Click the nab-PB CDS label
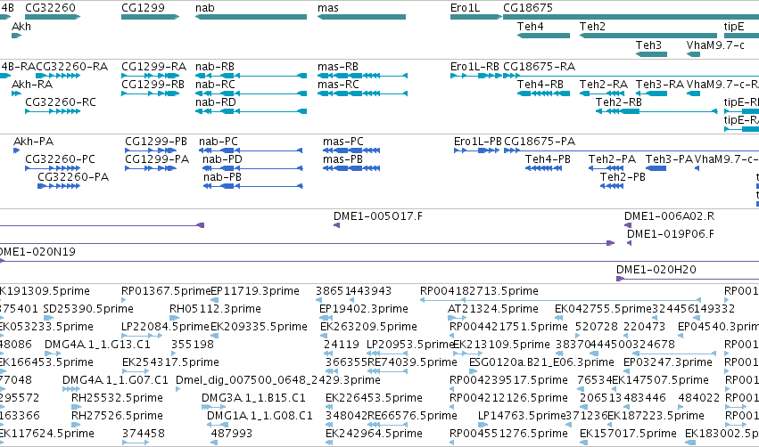 tap(222, 177)
